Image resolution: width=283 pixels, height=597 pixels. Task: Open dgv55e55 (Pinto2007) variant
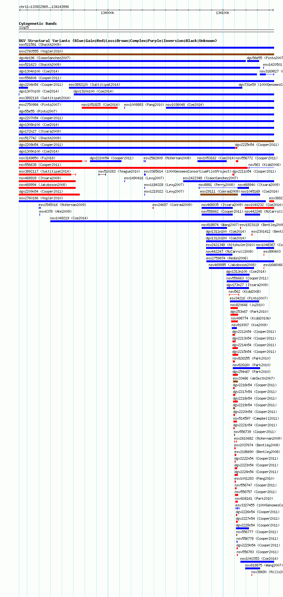coord(38,112)
